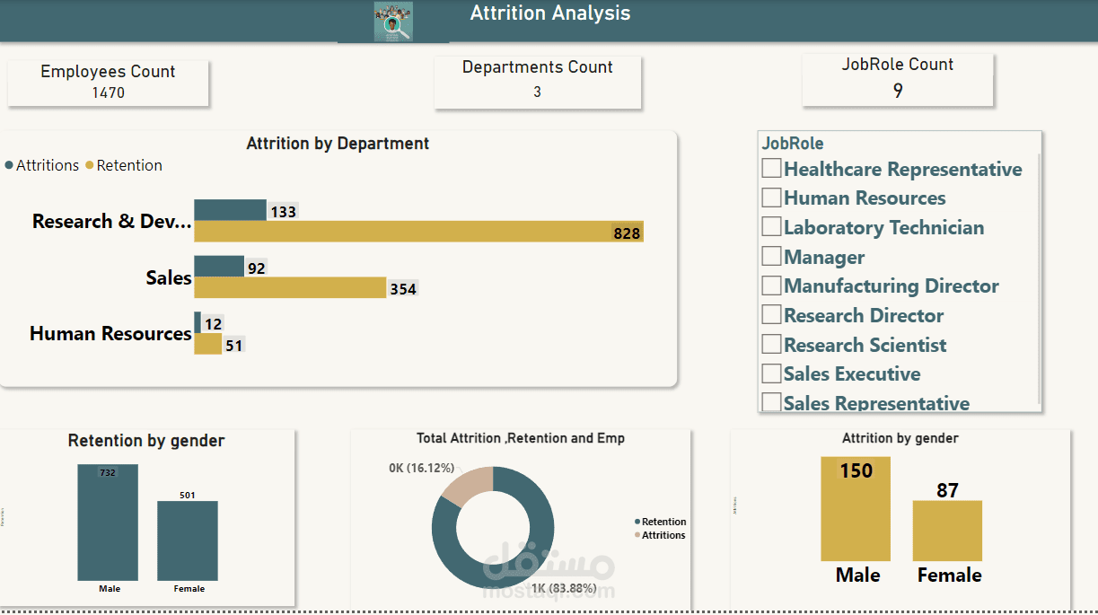This screenshot has width=1098, height=615.
Task: Select Human Resources in the JobRole slicer
Action: click(771, 198)
